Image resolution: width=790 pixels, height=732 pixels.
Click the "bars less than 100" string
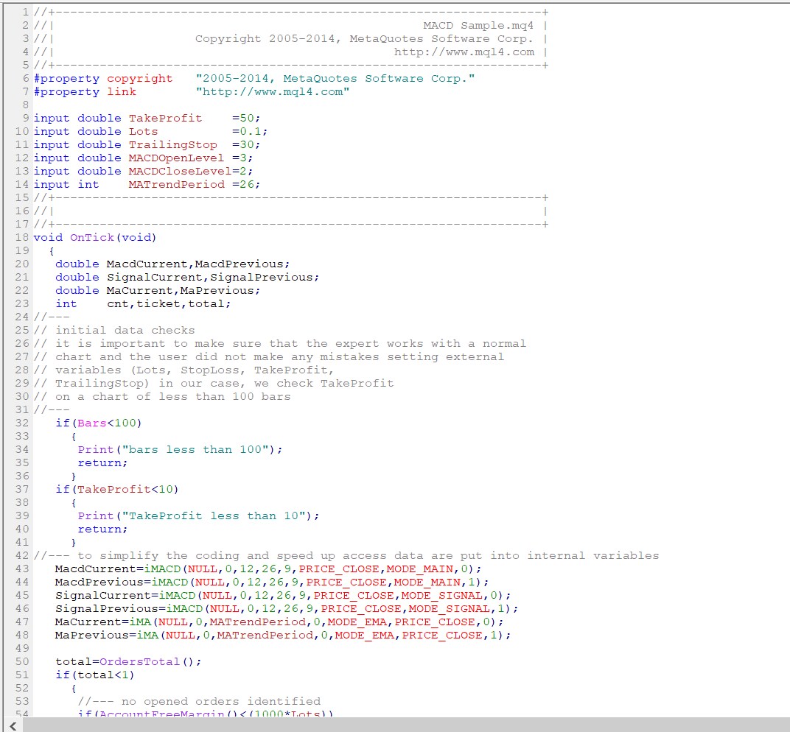click(195, 449)
